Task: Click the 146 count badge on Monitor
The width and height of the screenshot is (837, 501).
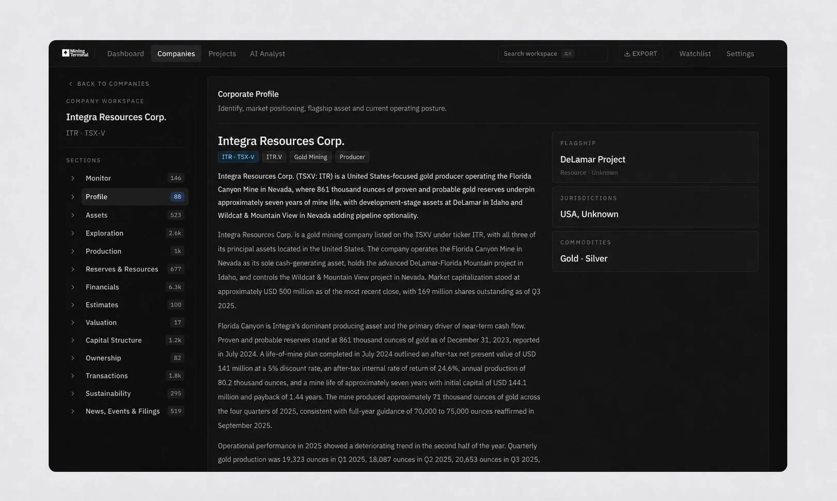Action: point(176,178)
